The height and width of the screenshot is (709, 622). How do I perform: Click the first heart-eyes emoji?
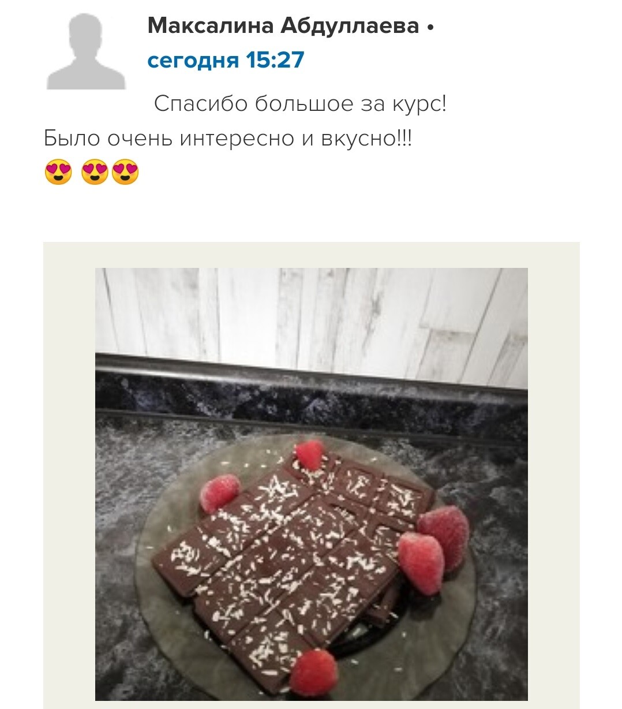pos(58,171)
